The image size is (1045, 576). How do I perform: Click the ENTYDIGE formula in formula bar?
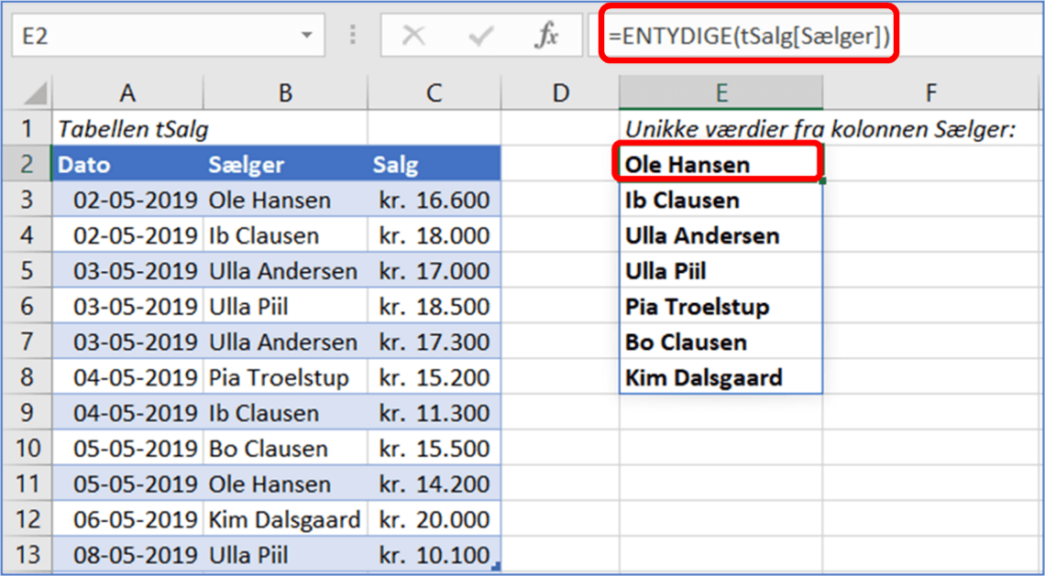748,36
